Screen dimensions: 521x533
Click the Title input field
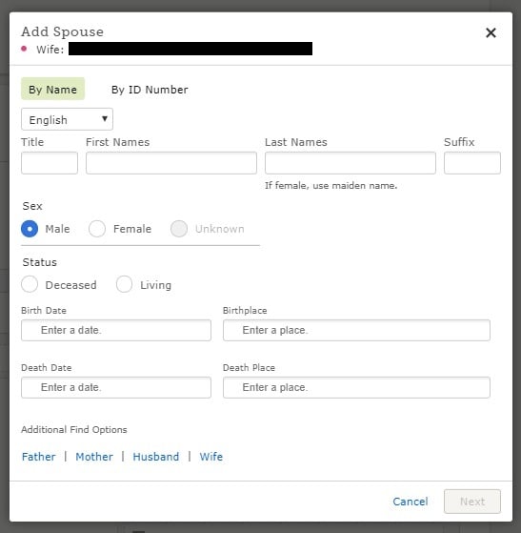coord(50,163)
